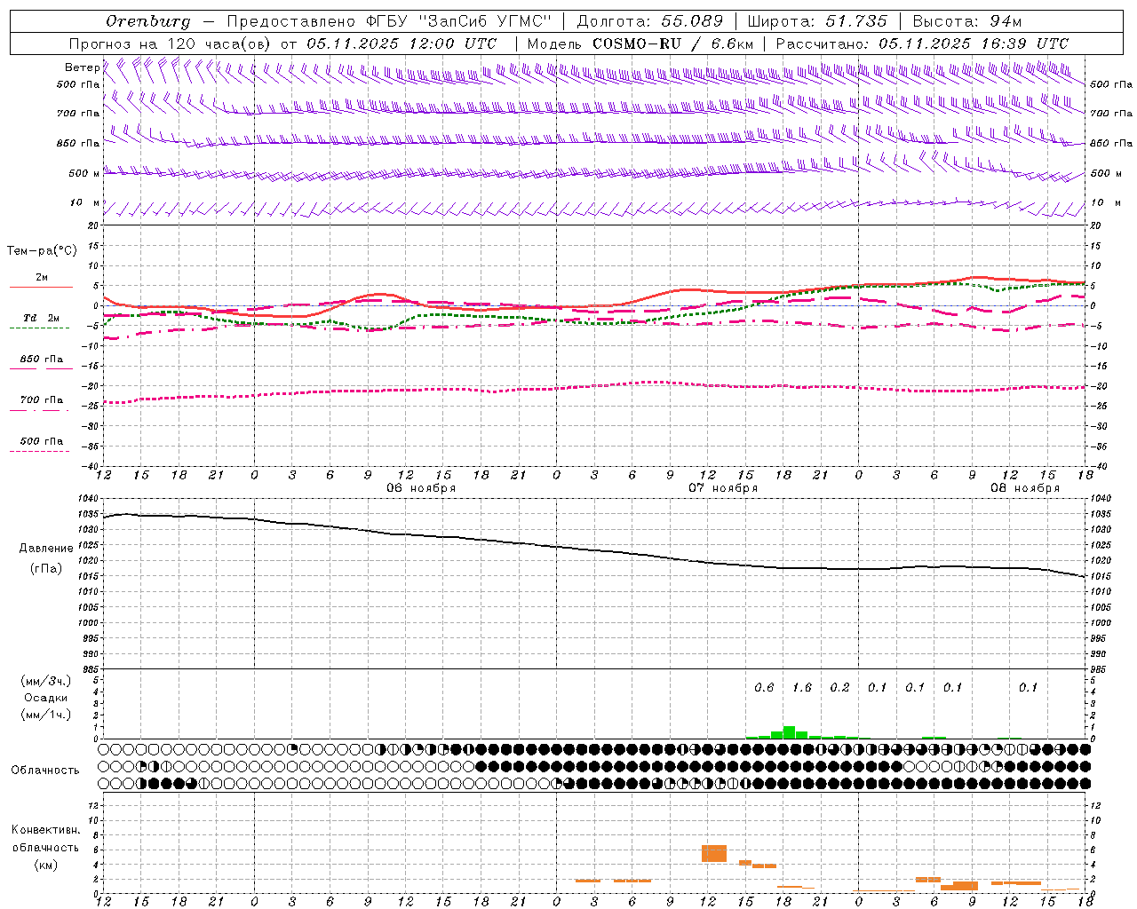Click the tallest green precipitation bar
Image resolution: width=1137 pixels, height=909 pixels.
tap(789, 732)
